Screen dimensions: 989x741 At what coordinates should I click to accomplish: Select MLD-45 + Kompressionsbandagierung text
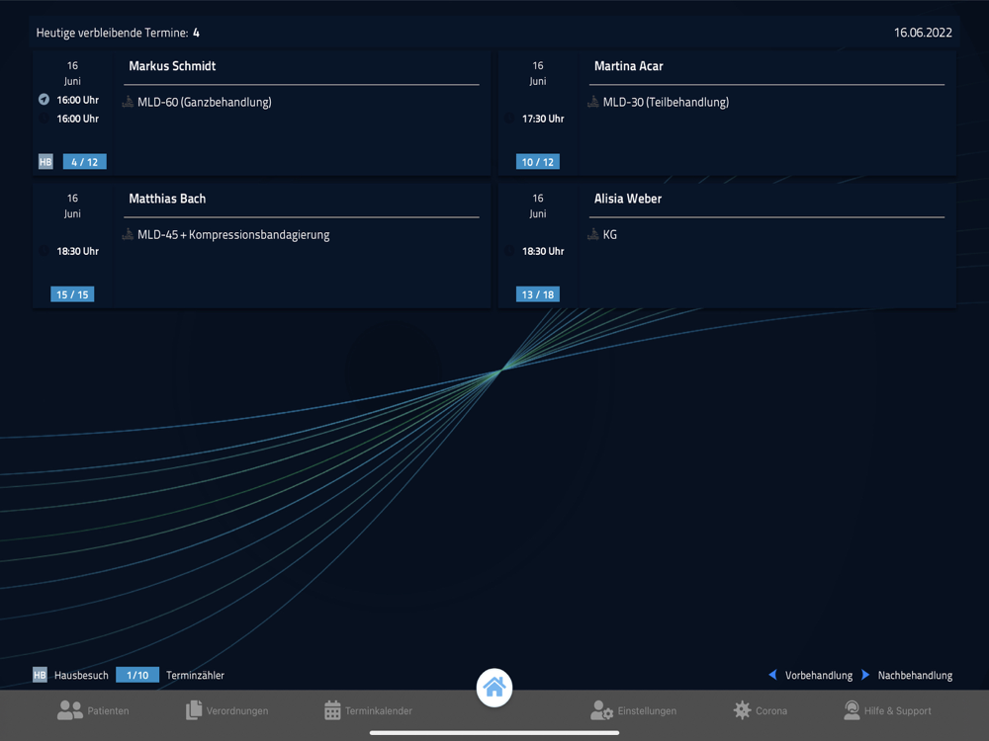coord(233,234)
